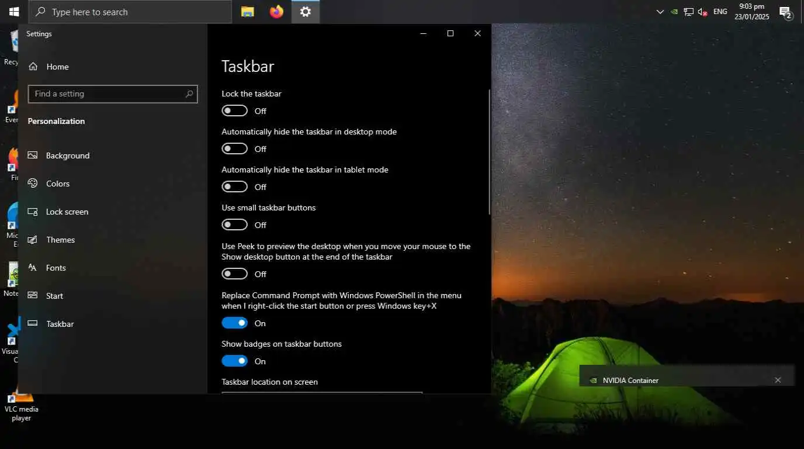Switch the ENG input language indicator

tap(720, 12)
